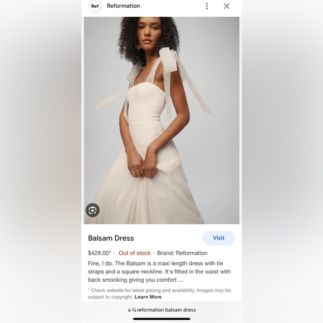Visit the Balsam Dress page
323x323 pixels.
218,238
